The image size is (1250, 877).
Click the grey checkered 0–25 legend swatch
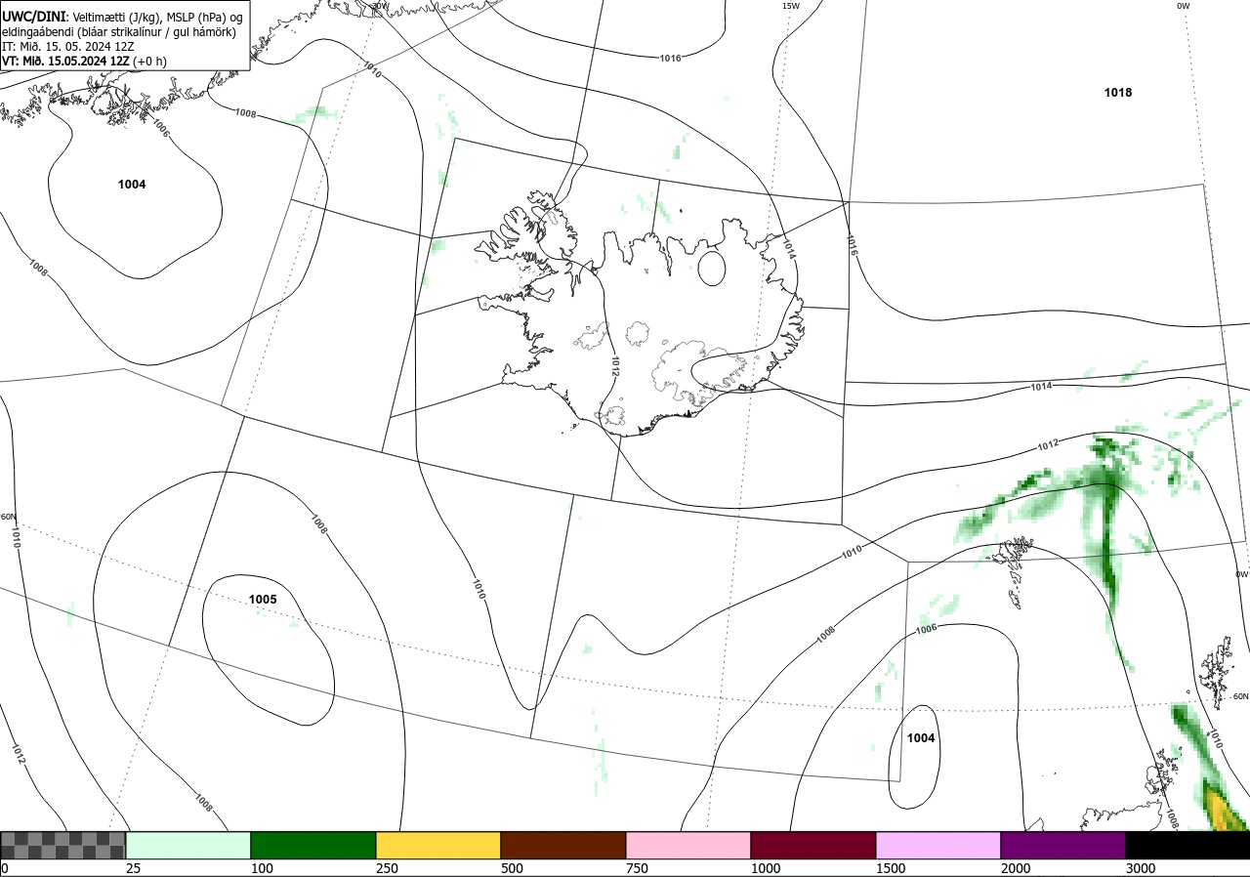click(x=63, y=845)
